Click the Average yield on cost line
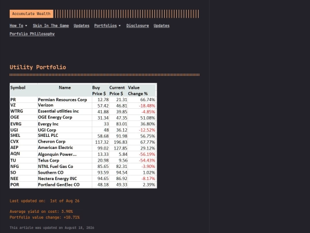Image resolution: width=310 pixels, height=233 pixels. pos(41,212)
